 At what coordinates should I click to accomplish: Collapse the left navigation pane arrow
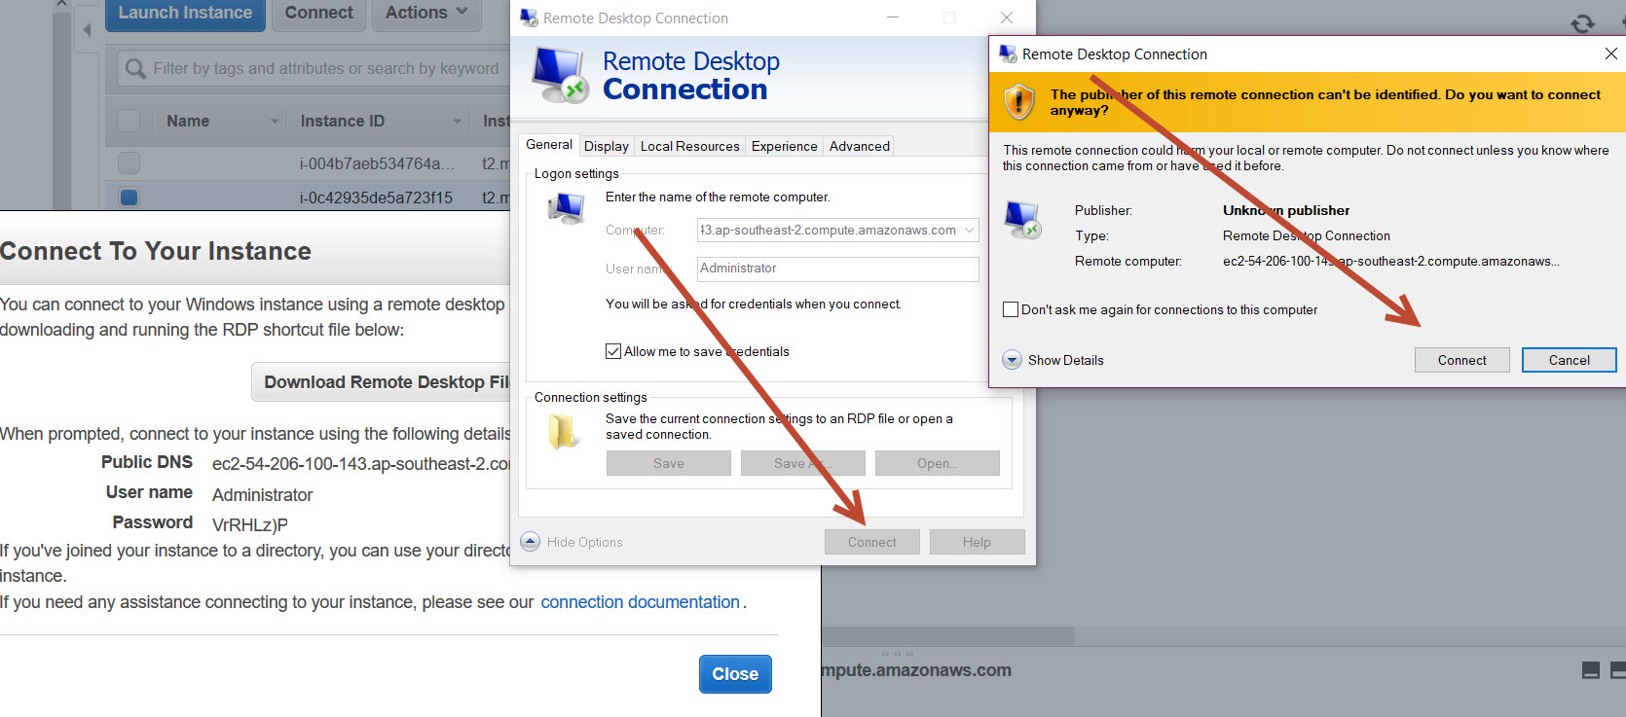(x=87, y=30)
